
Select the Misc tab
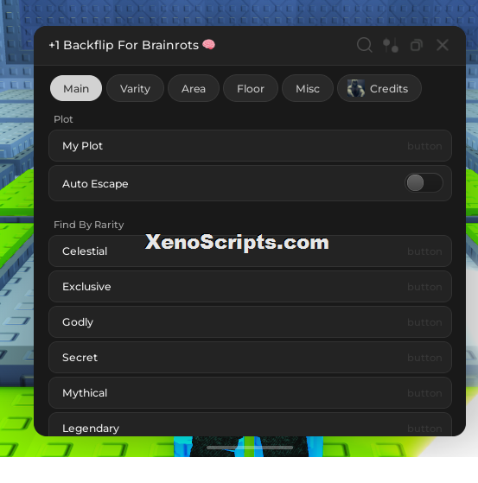[308, 88]
